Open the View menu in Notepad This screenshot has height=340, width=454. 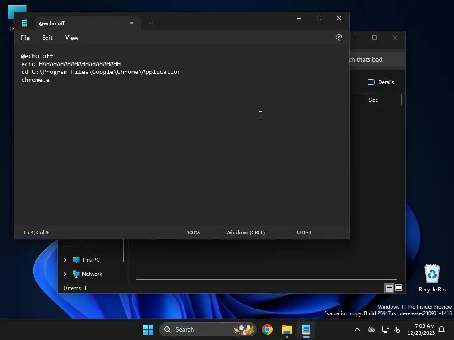[71, 38]
